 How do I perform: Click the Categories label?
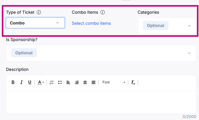[148, 12]
